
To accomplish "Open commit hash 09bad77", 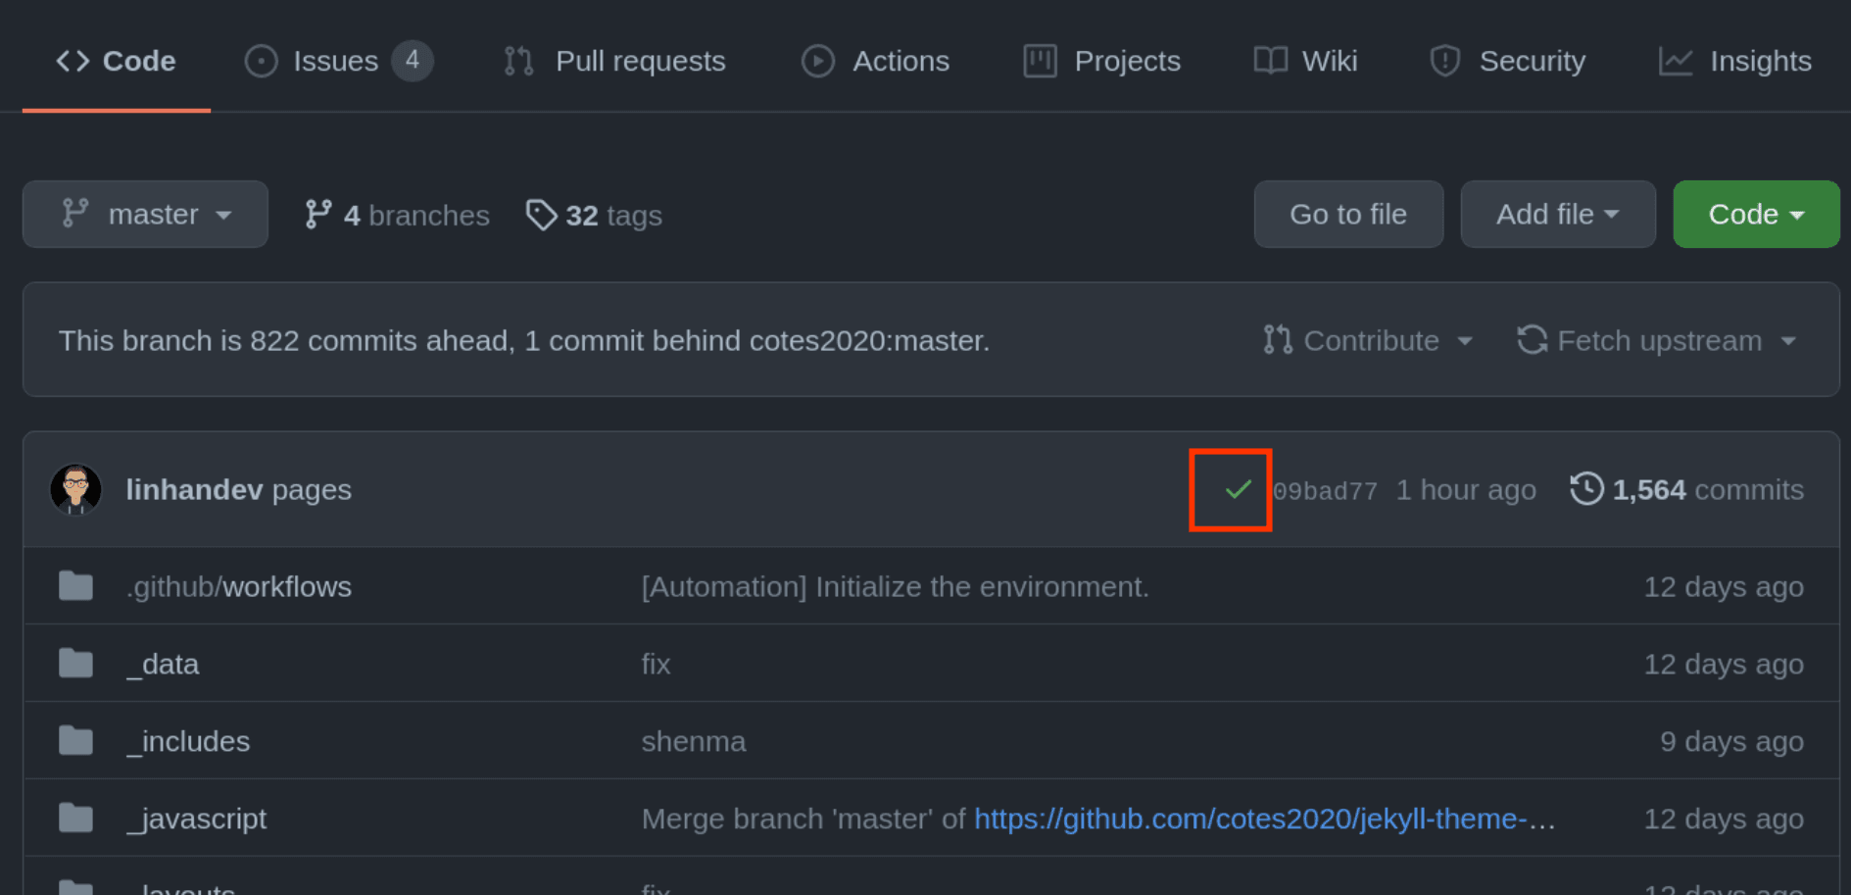I will click(x=1325, y=491).
